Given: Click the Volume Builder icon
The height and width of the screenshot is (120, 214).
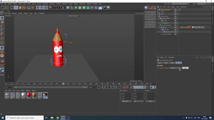Looking at the screenshot, I should [x=84, y=8].
